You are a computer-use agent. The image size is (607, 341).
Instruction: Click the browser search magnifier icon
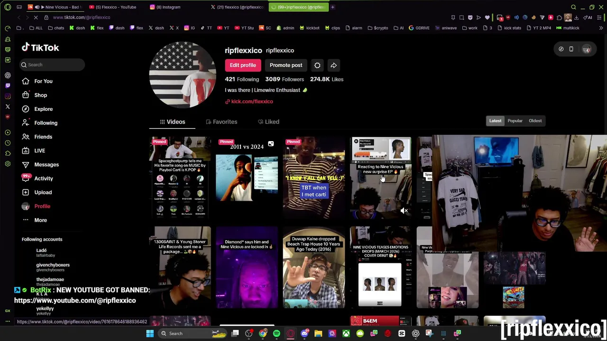click(573, 7)
